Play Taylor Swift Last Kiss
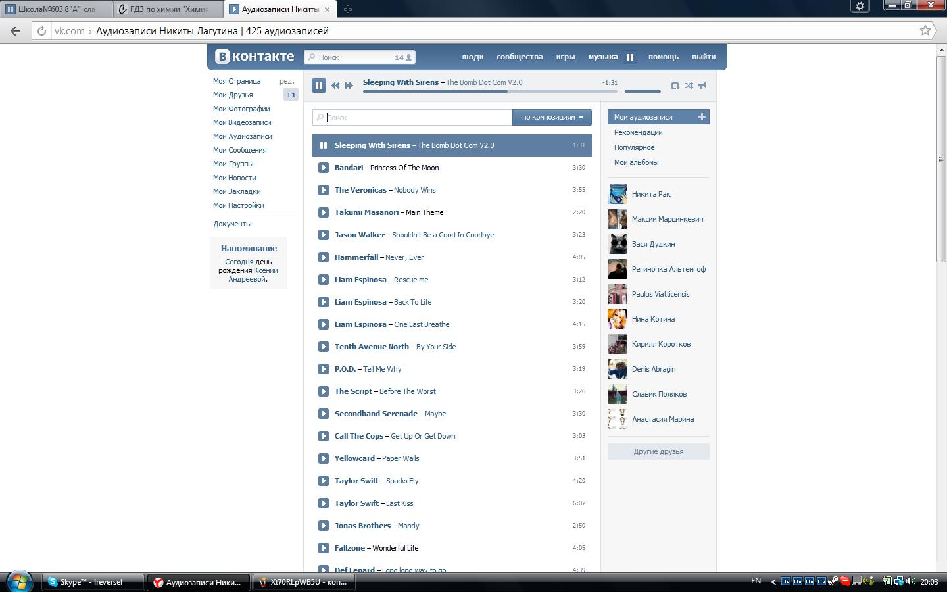Image resolution: width=947 pixels, height=592 pixels. tap(324, 503)
